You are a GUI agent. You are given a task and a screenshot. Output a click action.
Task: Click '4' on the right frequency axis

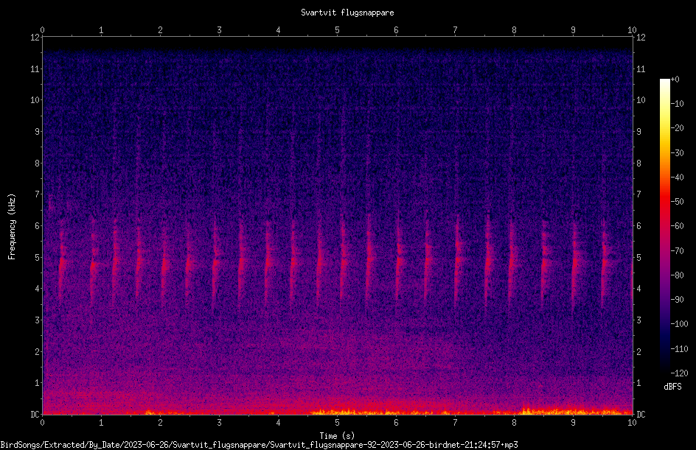(638, 289)
